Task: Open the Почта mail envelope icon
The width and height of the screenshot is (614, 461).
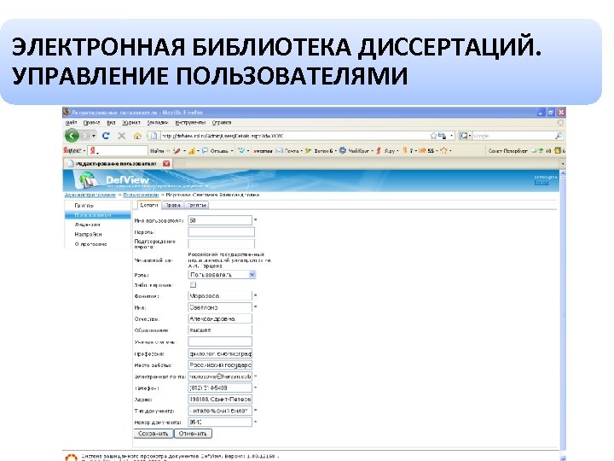Action: (280, 150)
